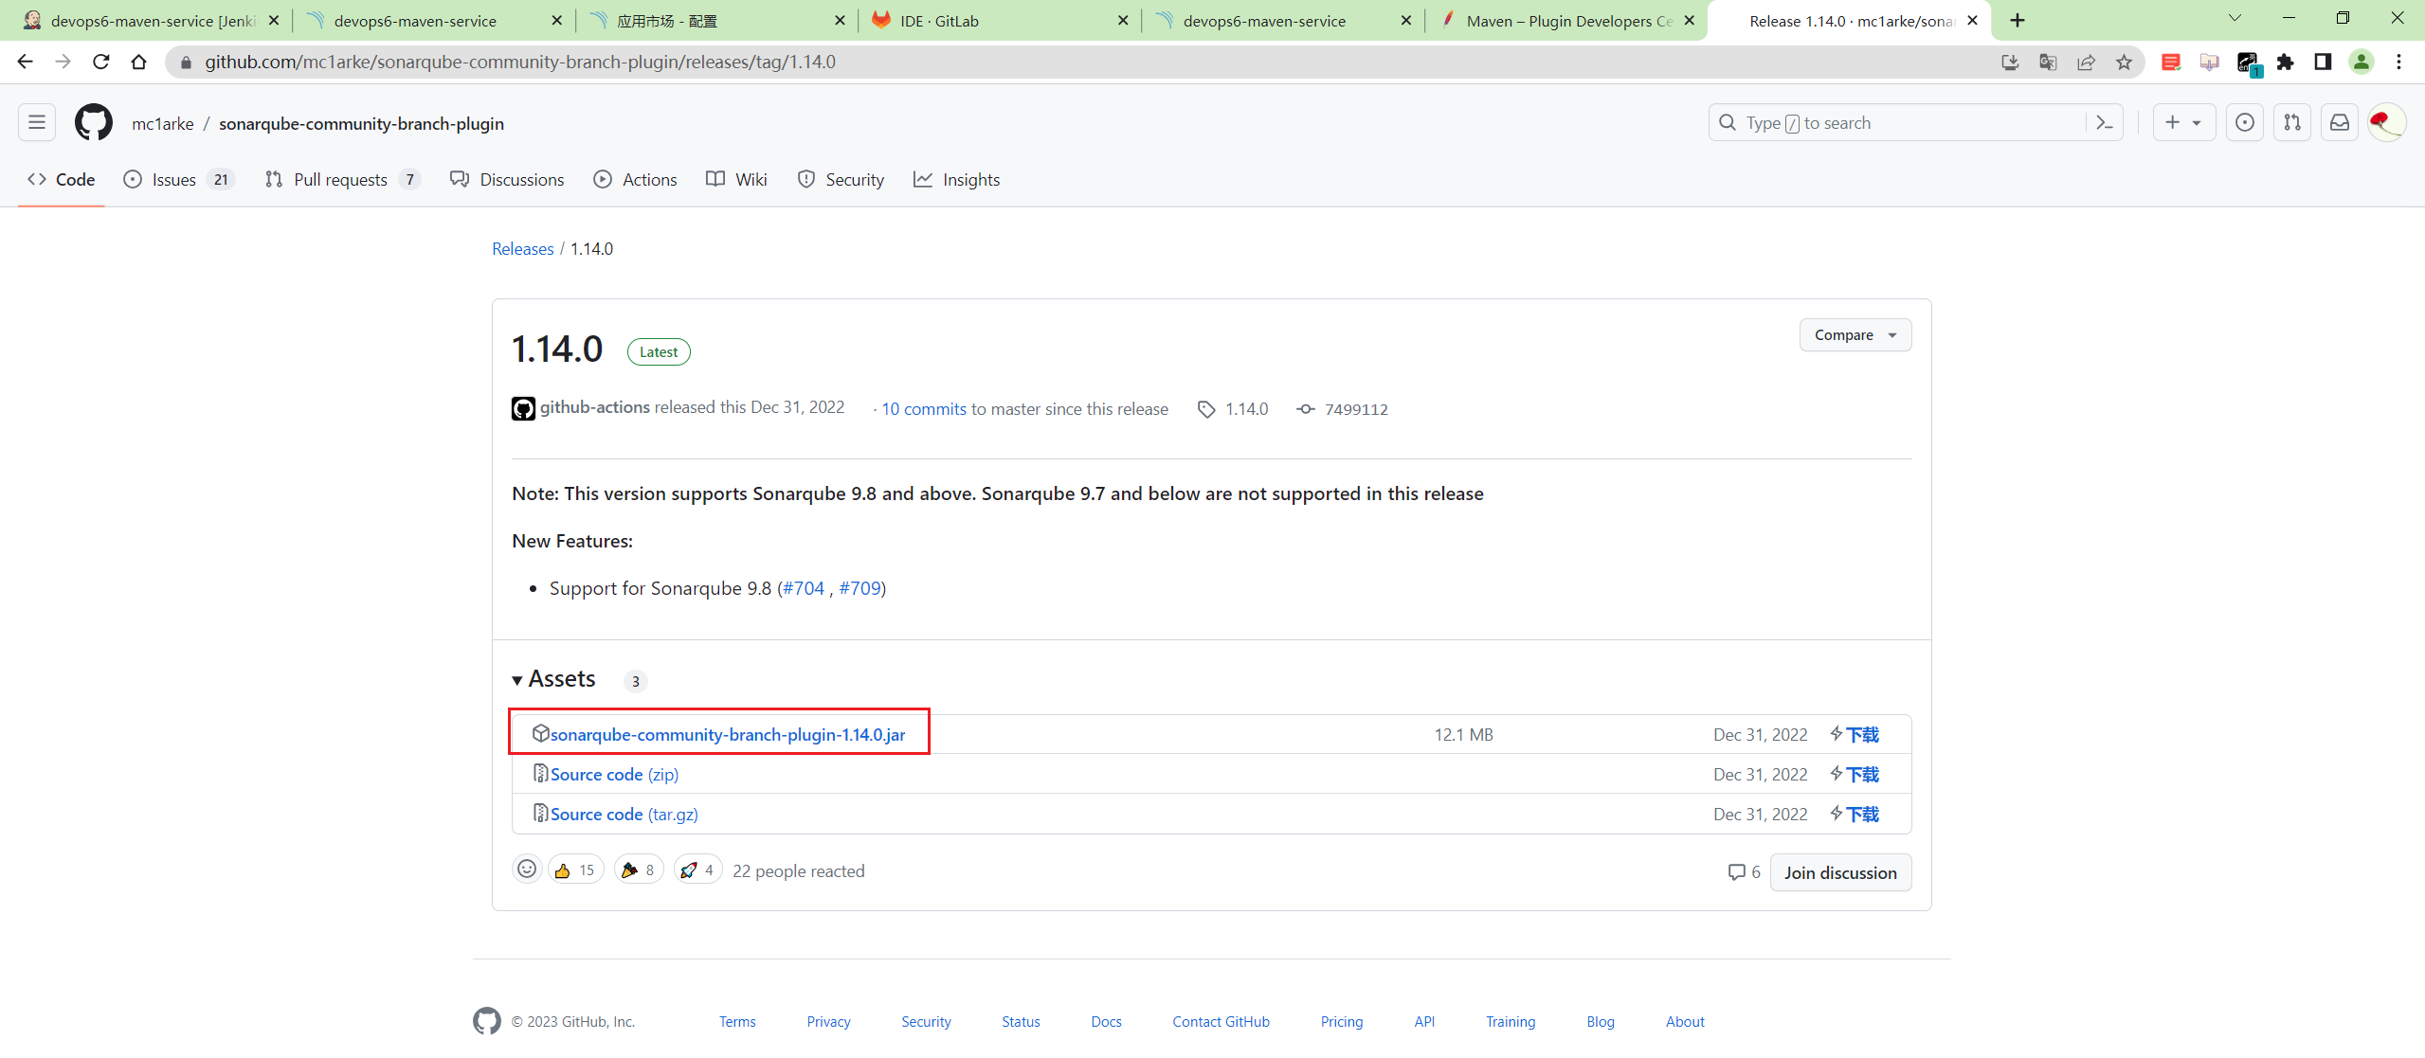Open pull request #709 link
Screen dimensions: 2425x1058
pos(860,588)
